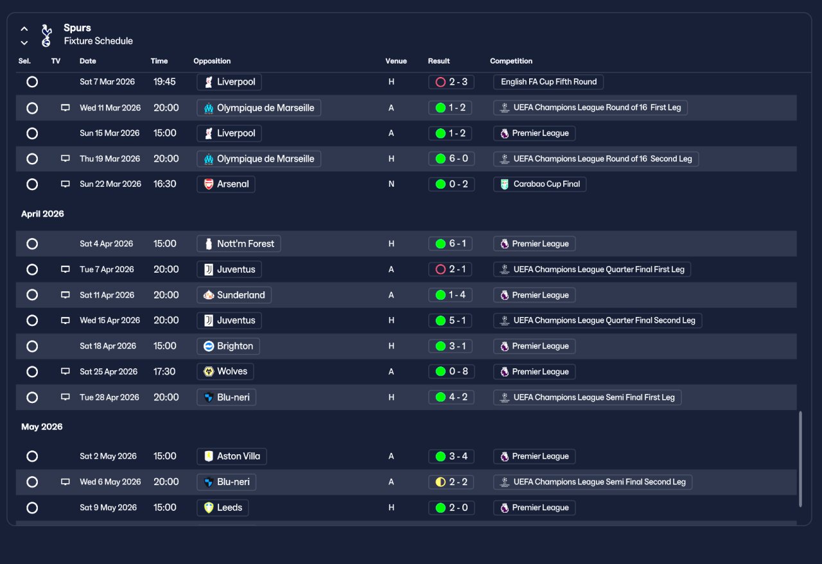View the 2 - 3 result against Liverpool
This screenshot has width=822, height=564.
click(451, 82)
